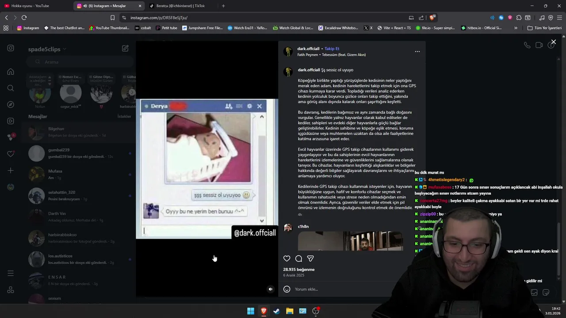Go to Instagram Home in sidebar

coord(11,72)
